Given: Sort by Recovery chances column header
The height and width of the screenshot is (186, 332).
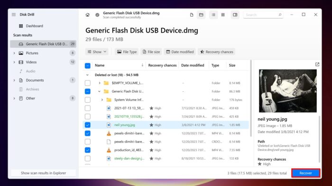Looking at the screenshot, I should 162,65.
